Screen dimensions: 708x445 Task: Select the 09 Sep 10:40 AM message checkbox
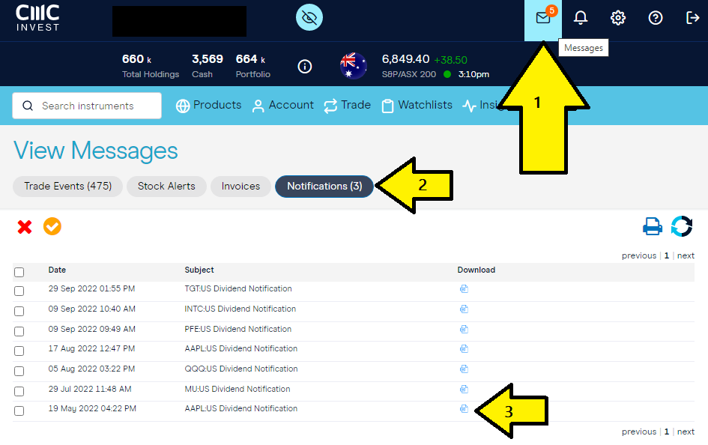(19, 312)
